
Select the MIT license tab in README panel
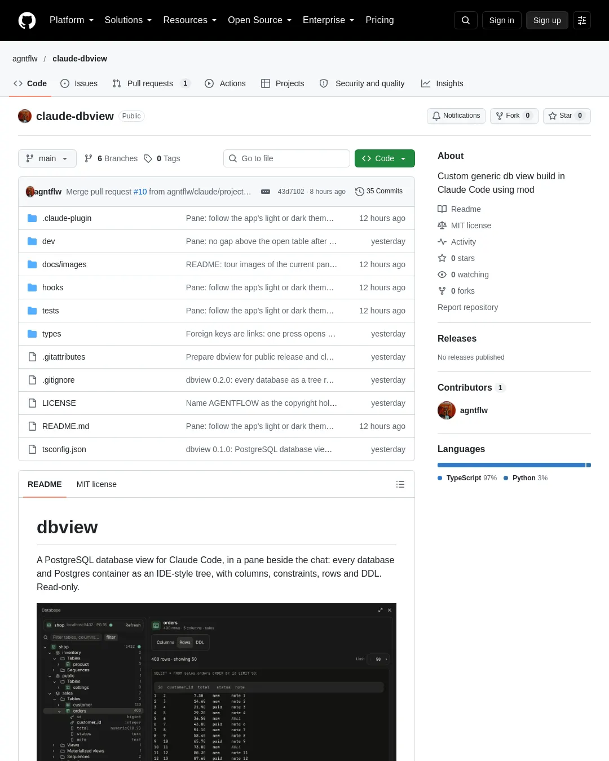pos(96,484)
